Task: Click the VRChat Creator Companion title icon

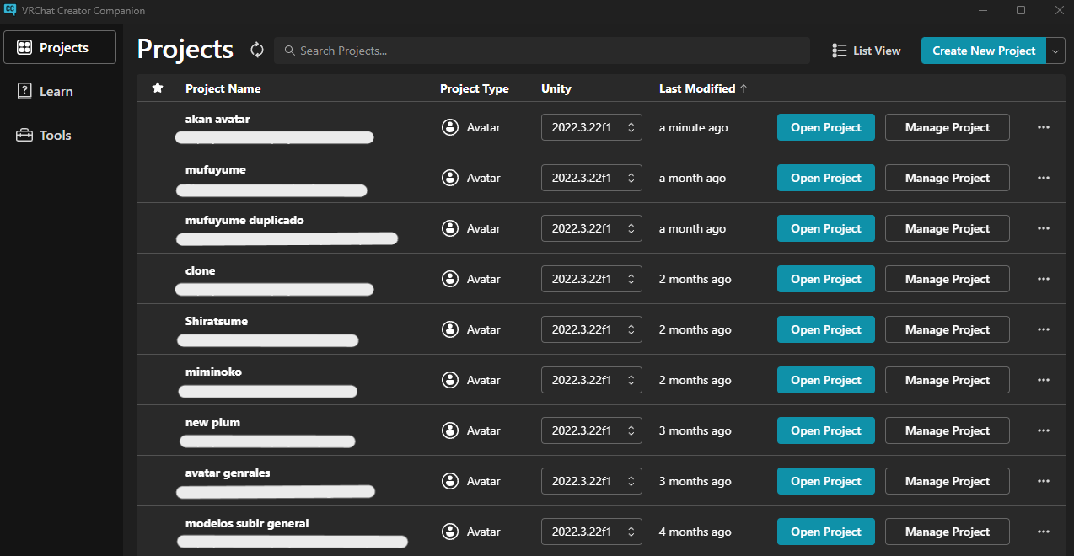Action: pyautogui.click(x=10, y=10)
